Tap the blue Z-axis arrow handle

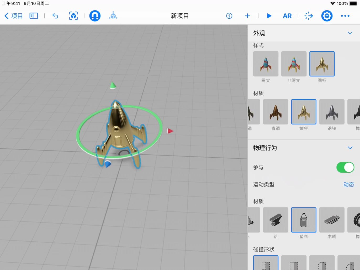click(x=108, y=164)
